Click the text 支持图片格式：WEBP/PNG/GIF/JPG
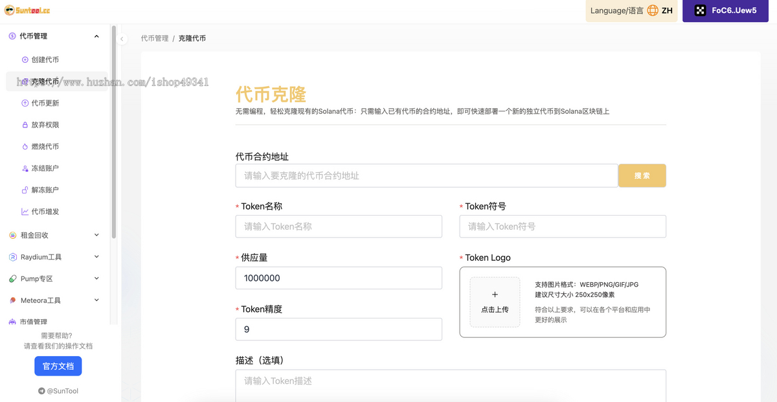This screenshot has height=402, width=777. (587, 285)
